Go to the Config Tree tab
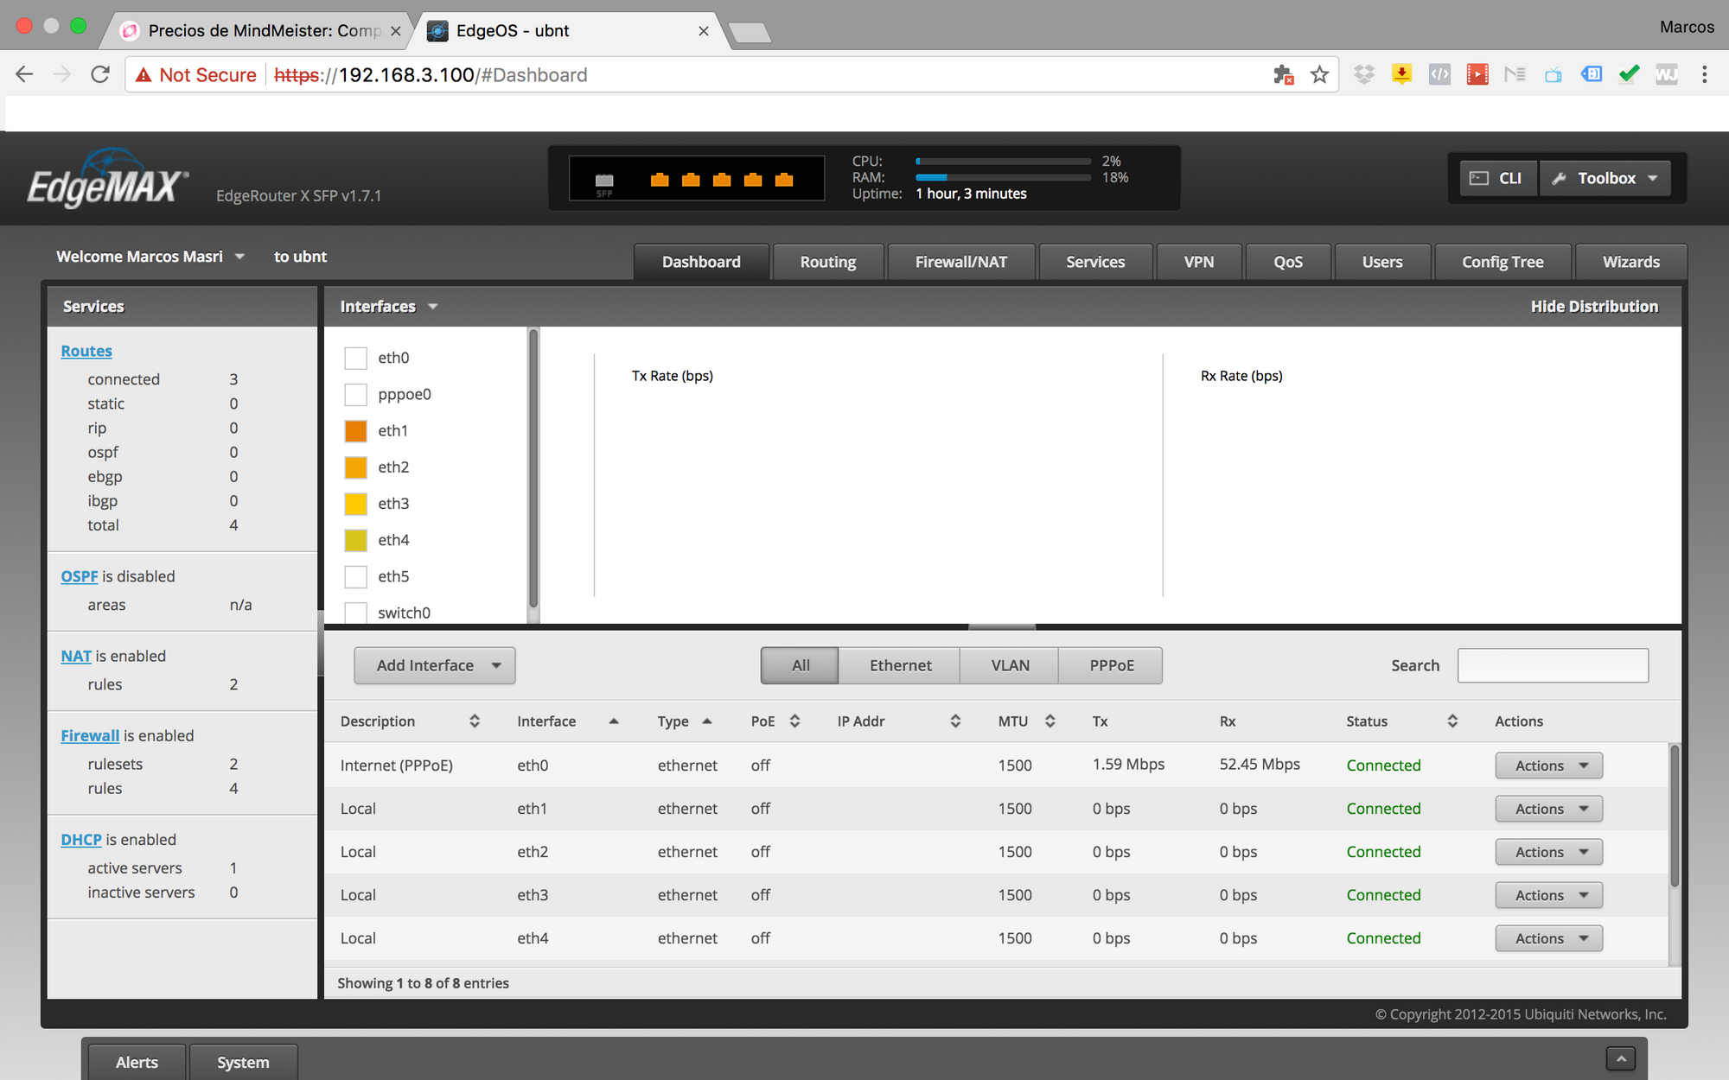This screenshot has width=1729, height=1080. point(1503,262)
